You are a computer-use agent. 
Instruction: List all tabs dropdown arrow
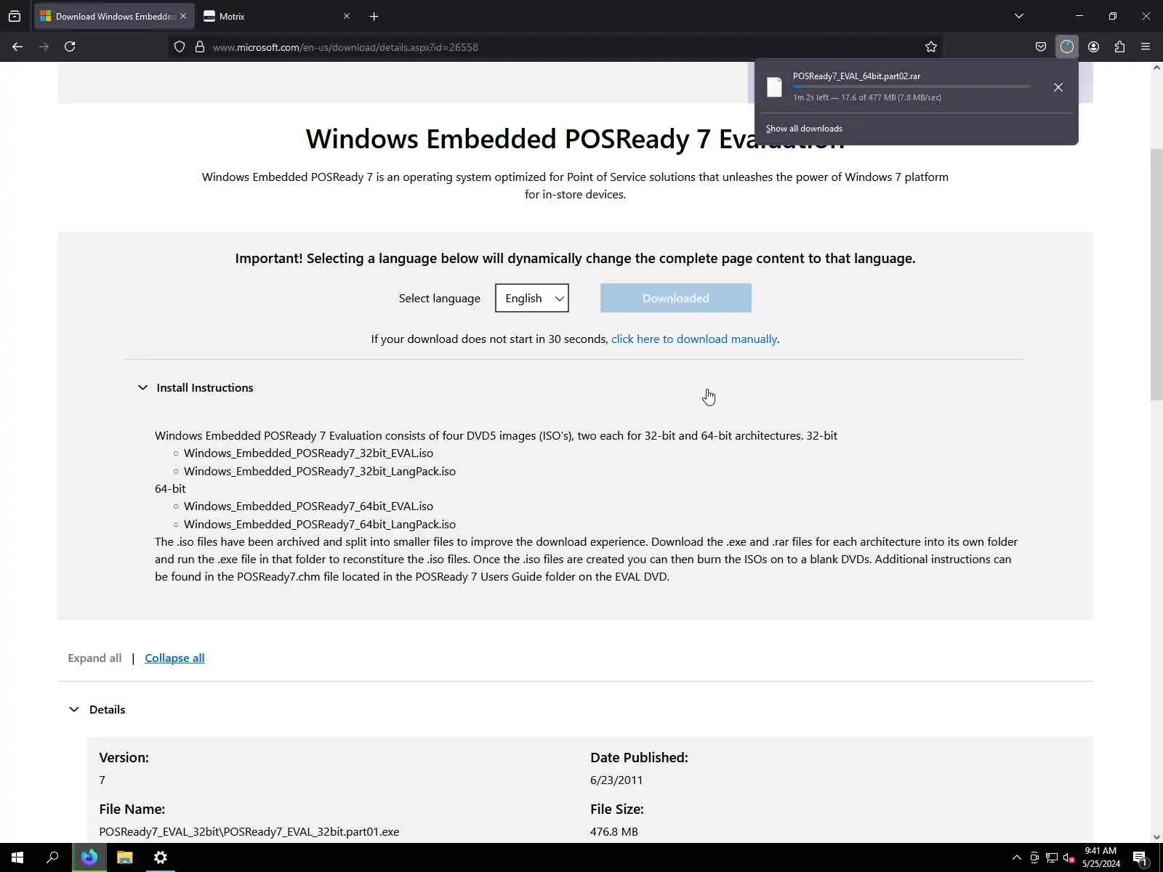tap(1019, 16)
